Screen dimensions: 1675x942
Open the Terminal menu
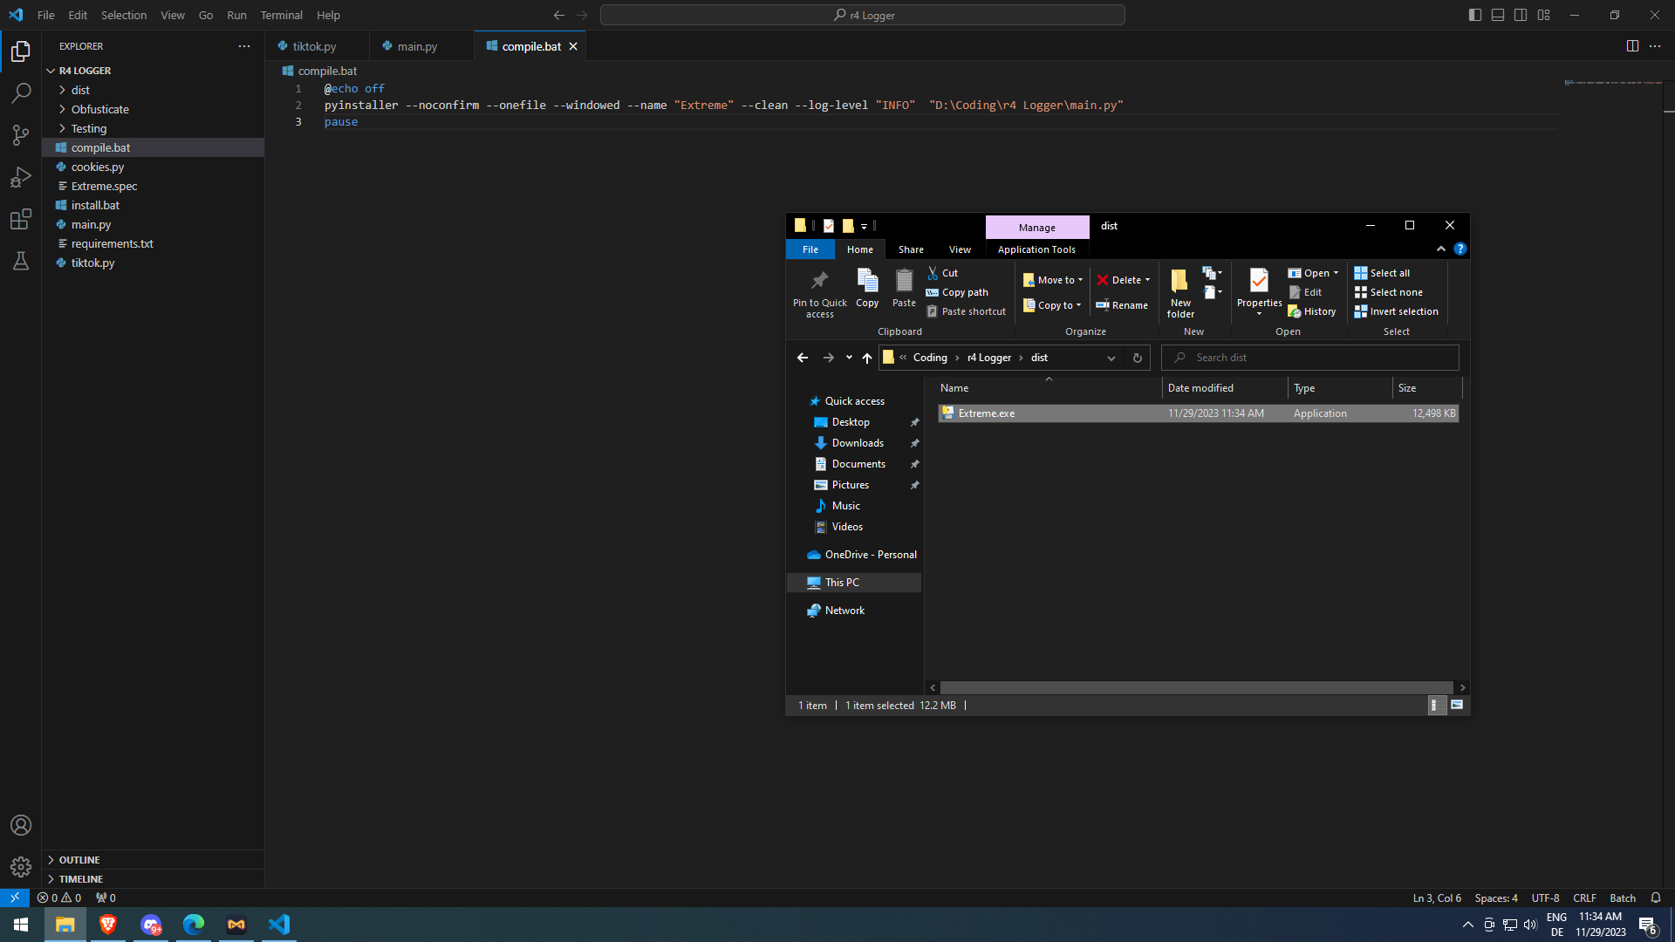[x=281, y=15]
